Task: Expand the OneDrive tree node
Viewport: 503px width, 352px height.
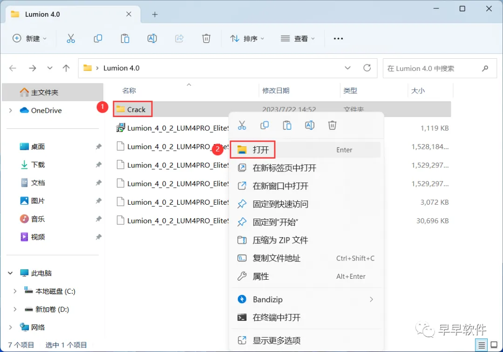Action: tap(11, 110)
